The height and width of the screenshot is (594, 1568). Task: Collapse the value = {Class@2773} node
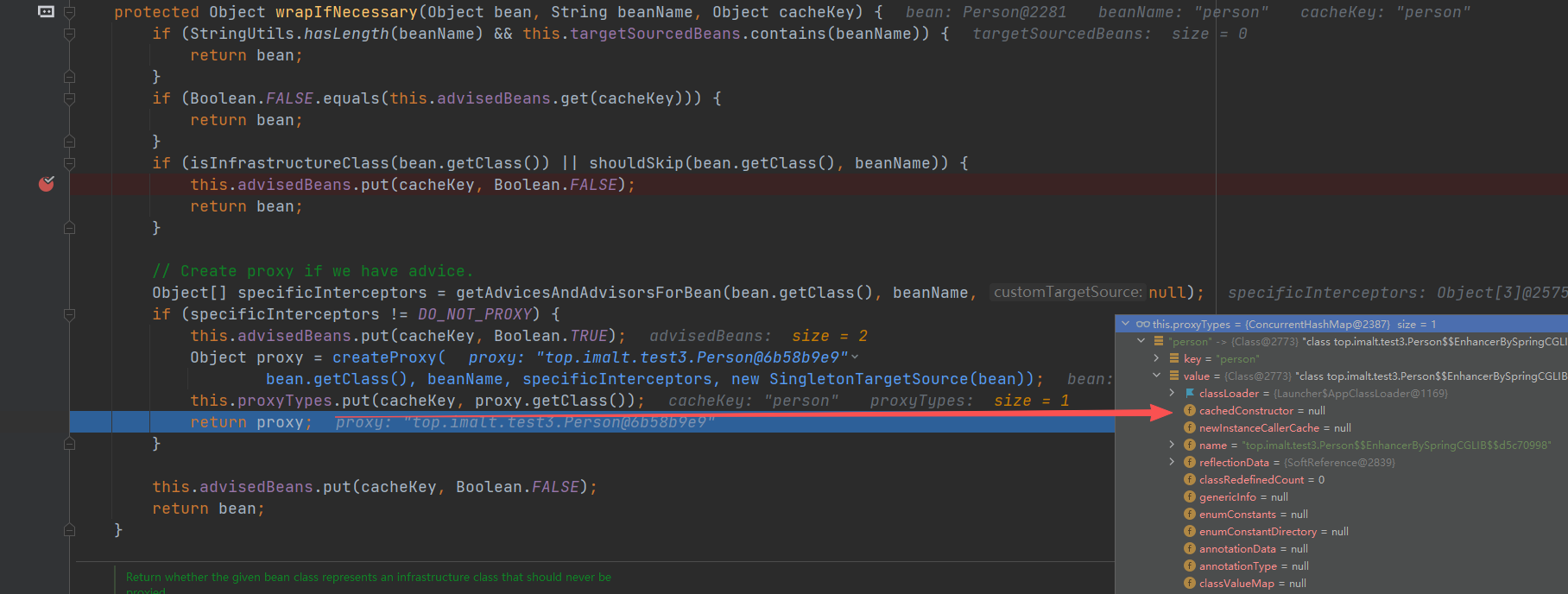tap(1157, 376)
